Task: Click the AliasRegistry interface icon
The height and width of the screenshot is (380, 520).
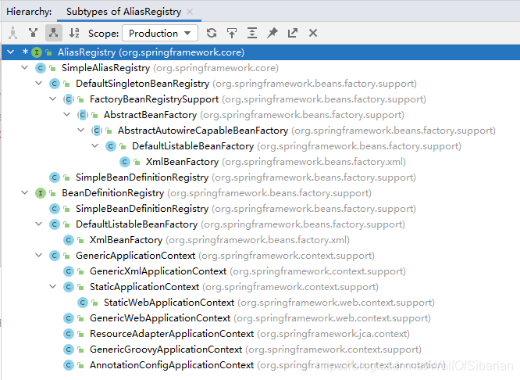Action: coord(37,52)
